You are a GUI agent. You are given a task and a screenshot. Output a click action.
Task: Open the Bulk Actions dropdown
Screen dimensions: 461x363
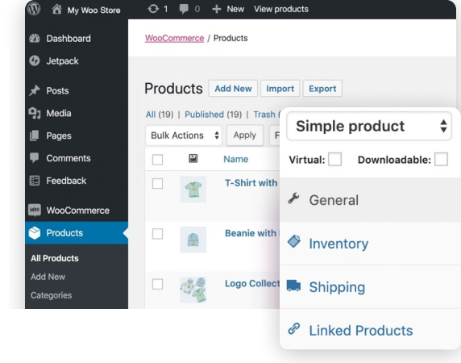184,136
